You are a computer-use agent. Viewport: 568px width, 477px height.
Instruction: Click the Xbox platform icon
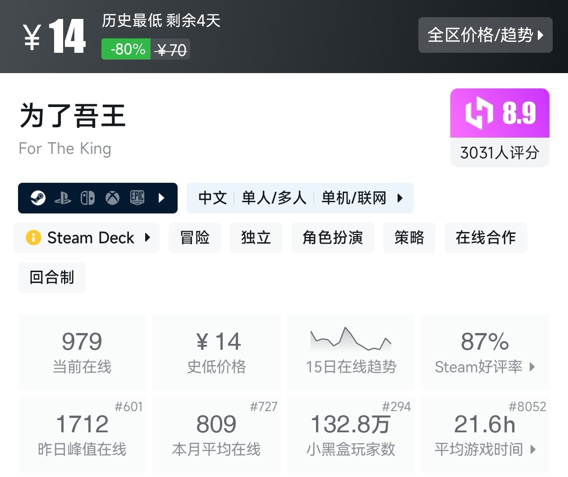coord(111,198)
